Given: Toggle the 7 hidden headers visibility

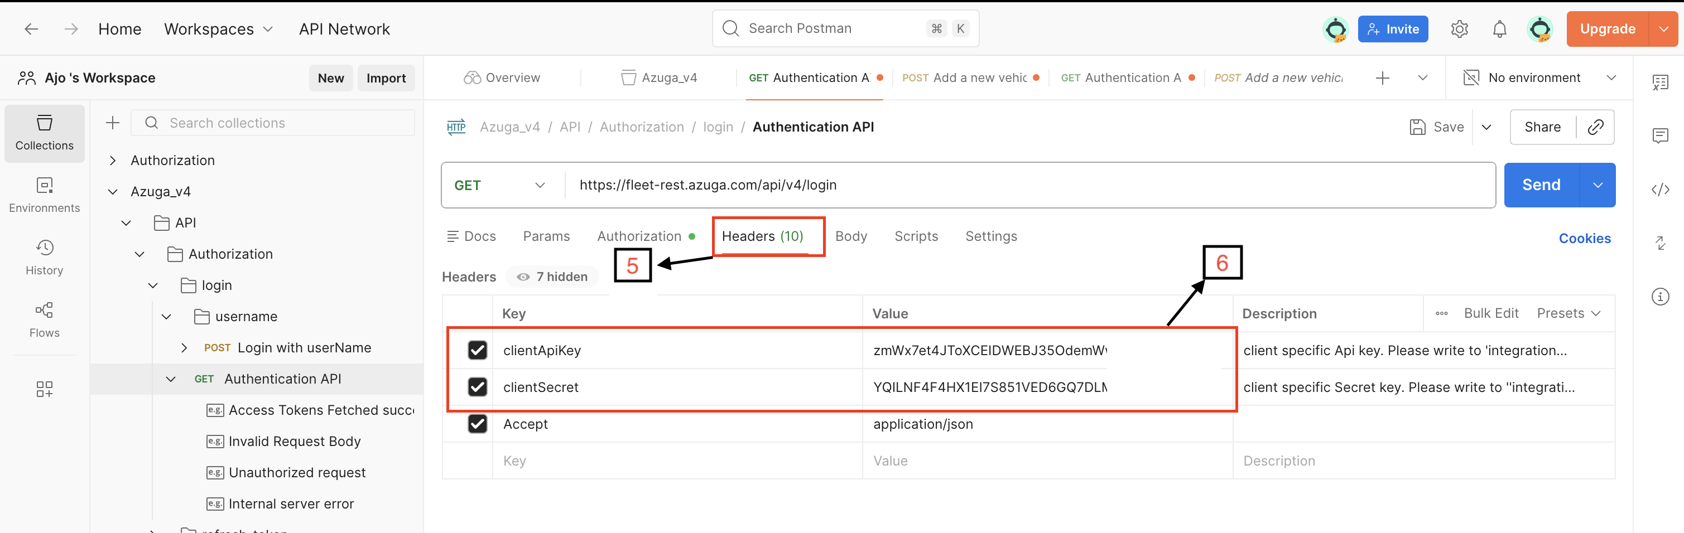Looking at the screenshot, I should click(x=552, y=277).
